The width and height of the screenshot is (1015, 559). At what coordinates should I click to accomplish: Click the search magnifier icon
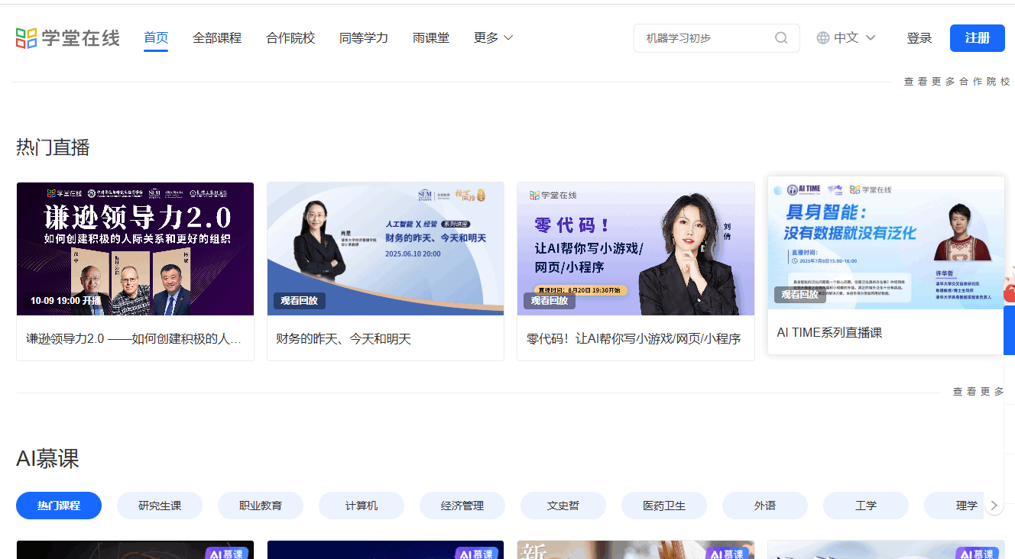pos(781,38)
